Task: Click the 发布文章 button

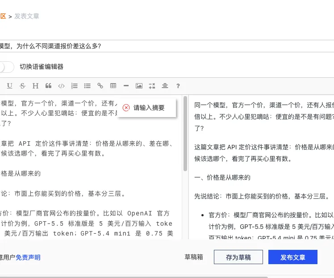Action: tap(292, 257)
